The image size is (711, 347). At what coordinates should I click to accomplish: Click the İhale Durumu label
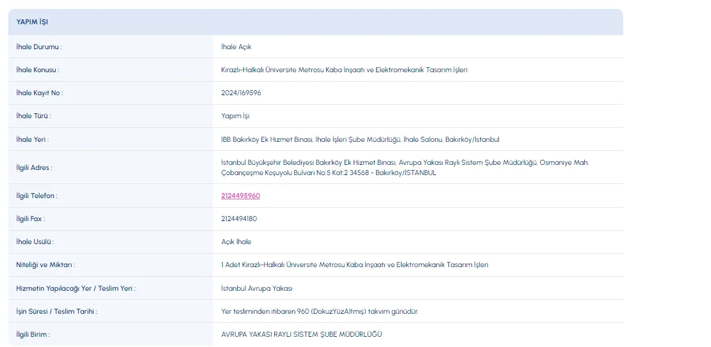click(39, 47)
